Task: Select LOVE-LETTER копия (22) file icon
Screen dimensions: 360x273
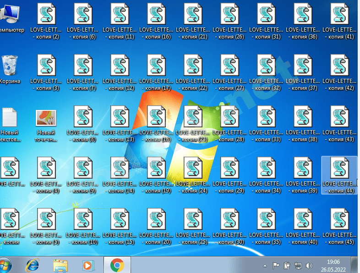Action: pyautogui.click(x=193, y=65)
